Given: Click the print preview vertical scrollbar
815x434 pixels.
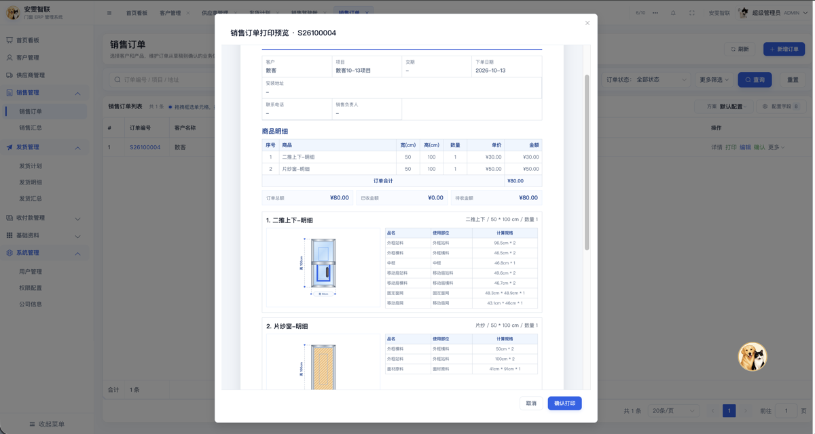Looking at the screenshot, I should [x=587, y=163].
